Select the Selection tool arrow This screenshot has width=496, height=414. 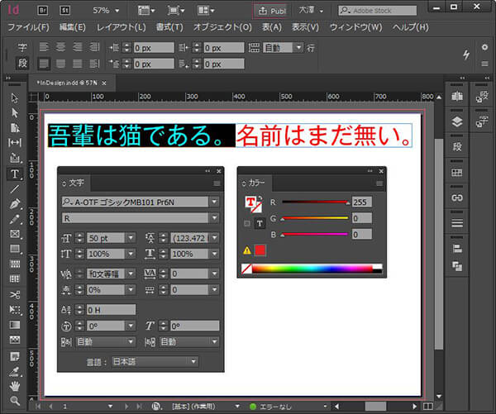(15, 98)
